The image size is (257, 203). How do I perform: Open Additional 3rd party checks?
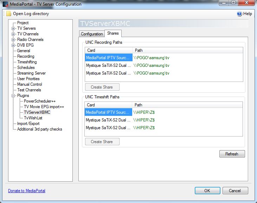40,129
